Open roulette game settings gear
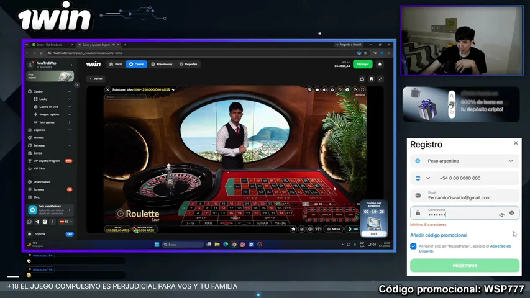This screenshot has width=530, height=298. click(x=332, y=89)
